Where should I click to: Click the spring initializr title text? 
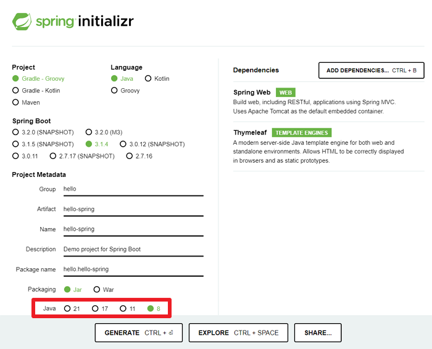coord(85,22)
